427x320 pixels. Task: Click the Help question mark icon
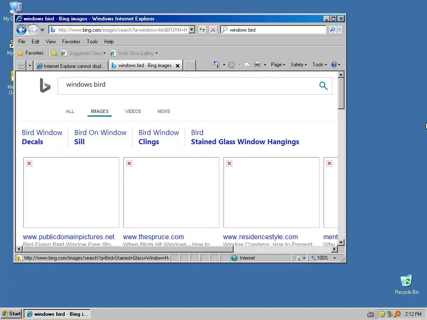334,65
